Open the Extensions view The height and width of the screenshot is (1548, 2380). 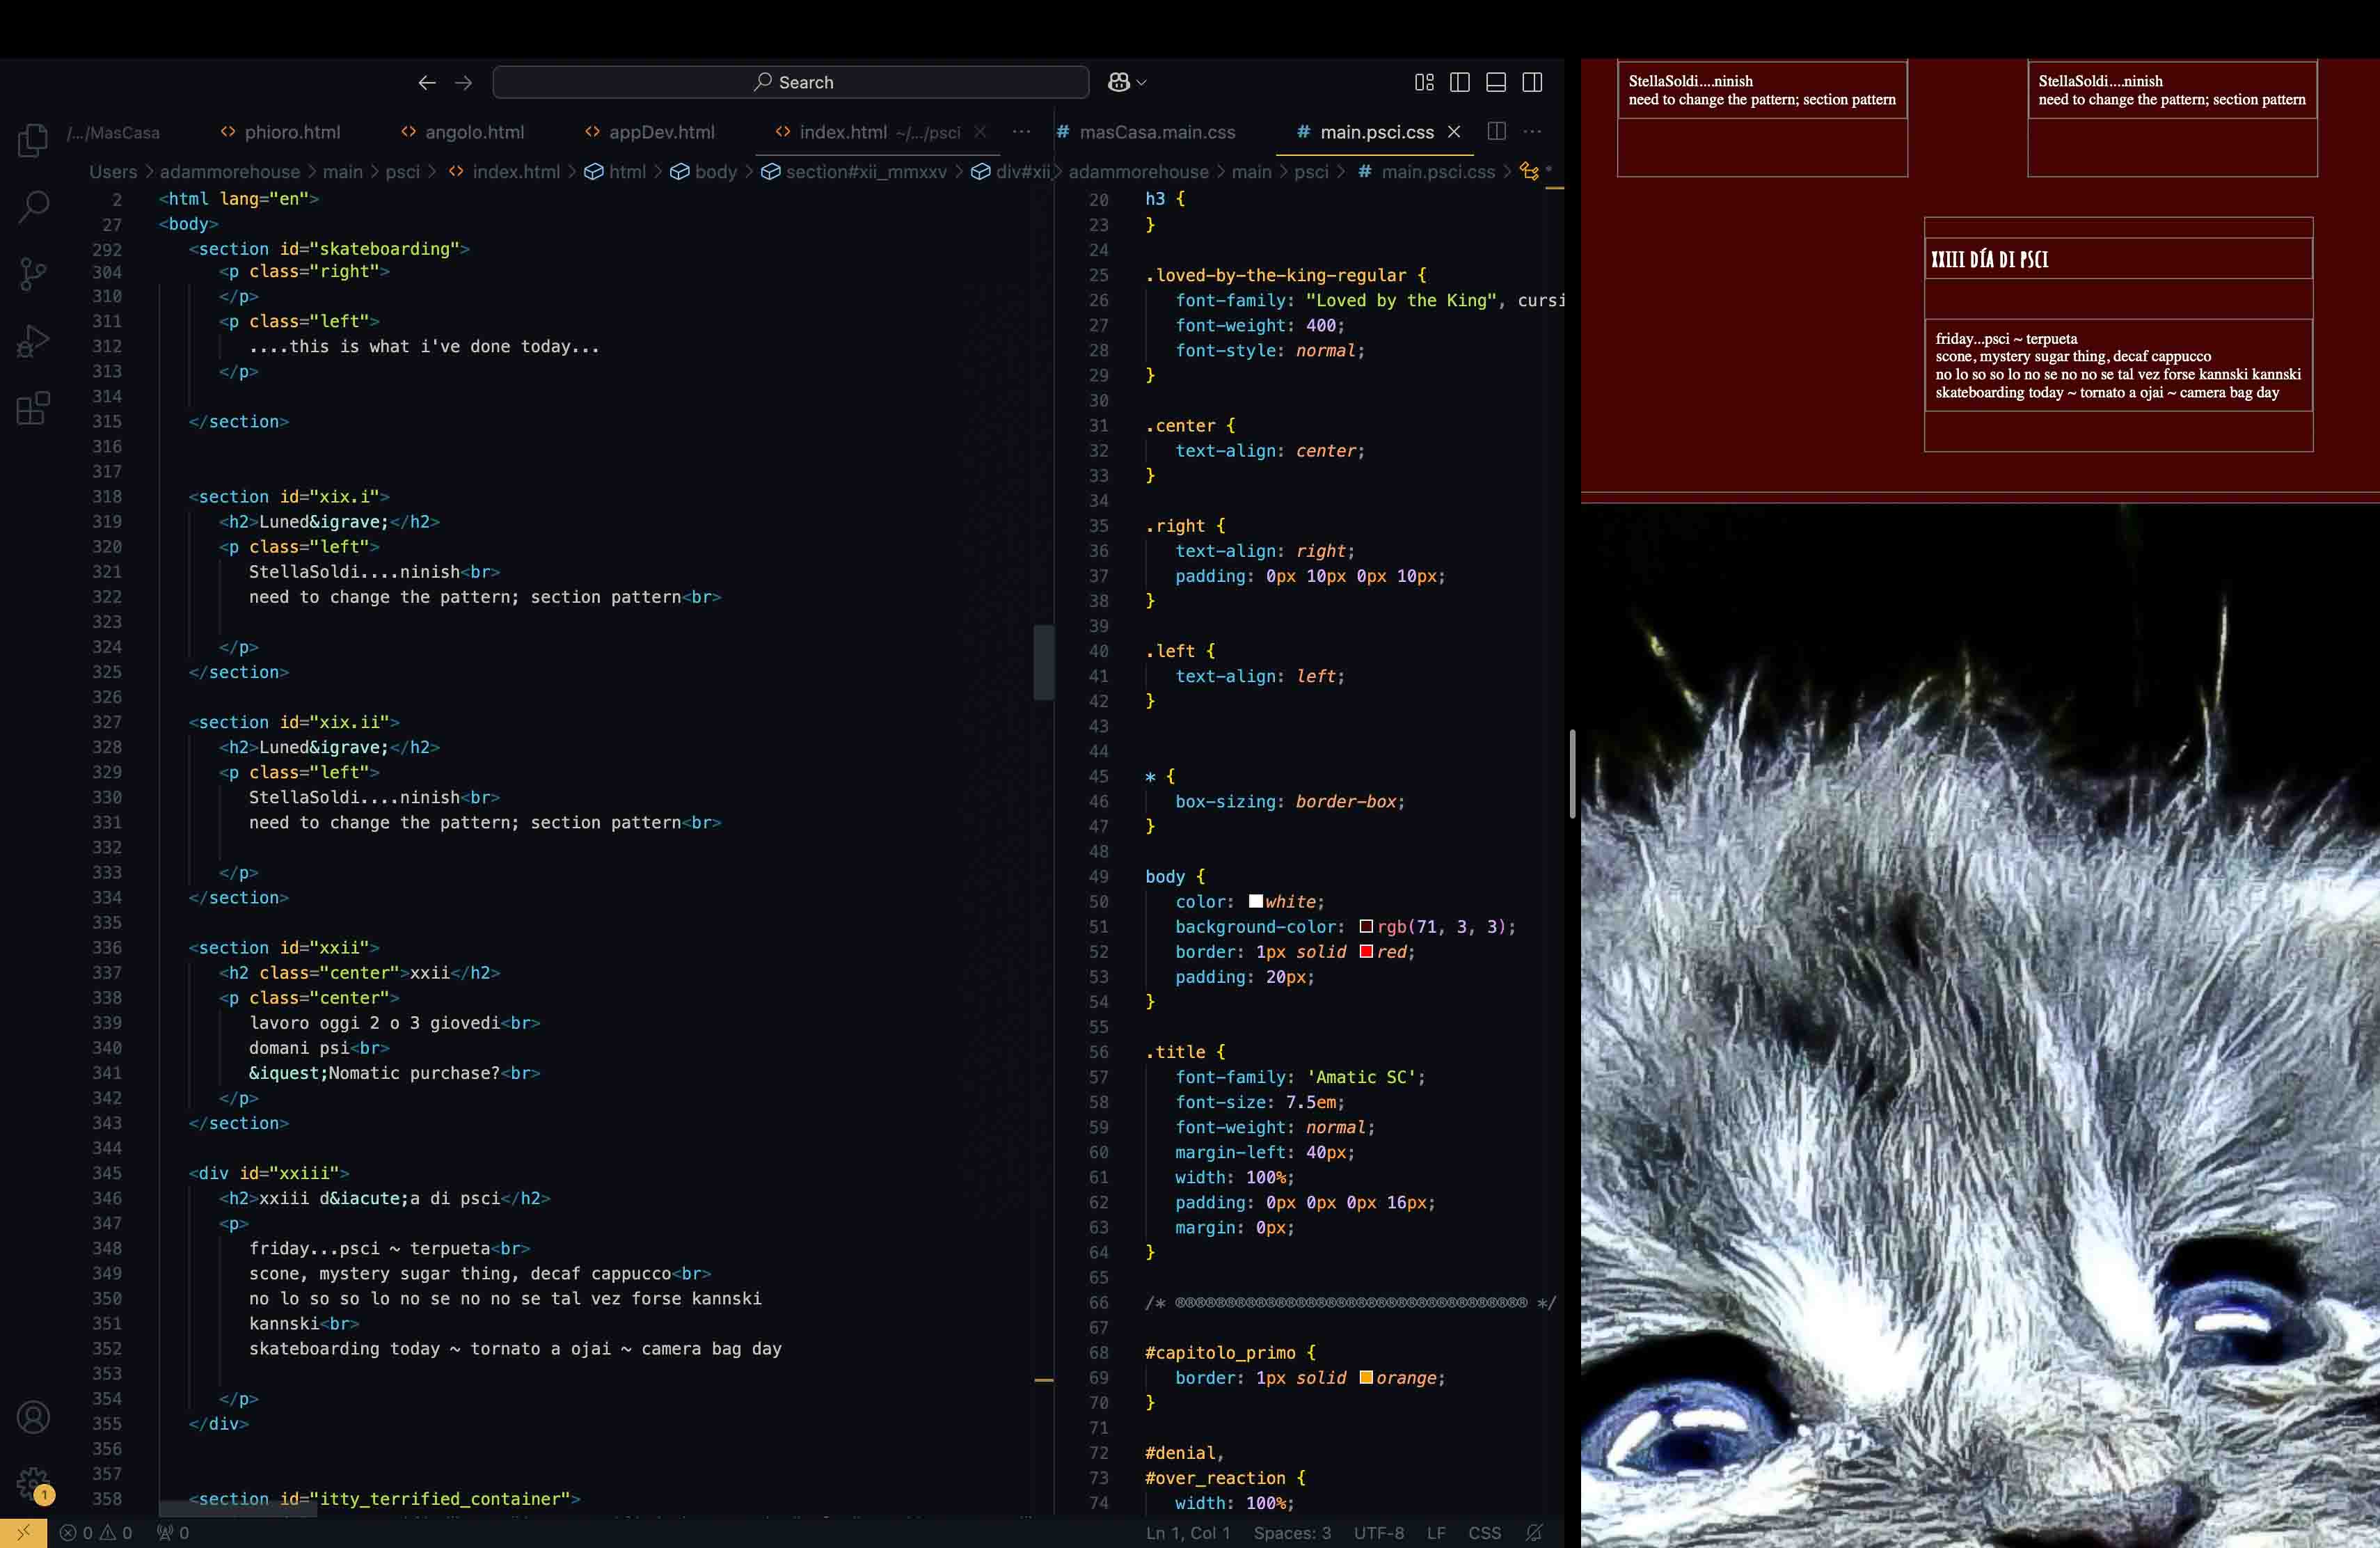point(33,408)
